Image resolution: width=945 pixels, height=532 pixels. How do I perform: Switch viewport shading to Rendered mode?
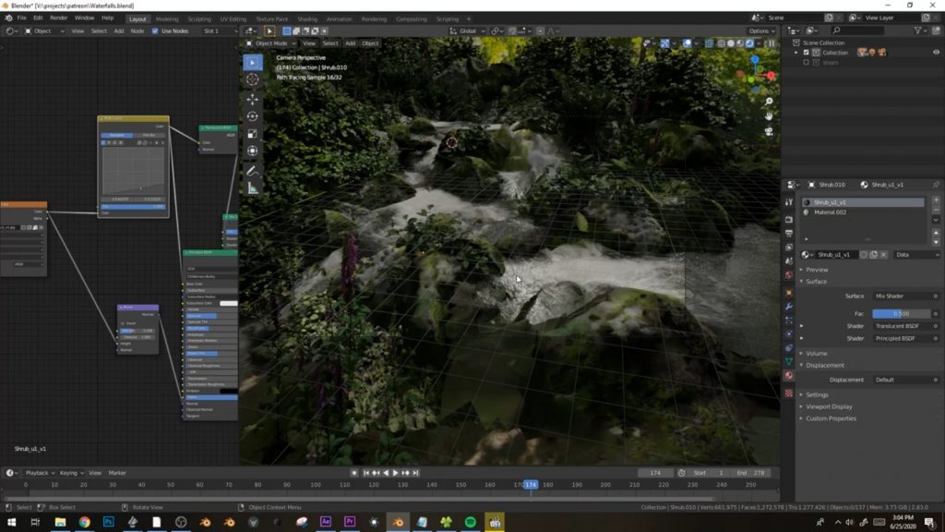[x=749, y=43]
